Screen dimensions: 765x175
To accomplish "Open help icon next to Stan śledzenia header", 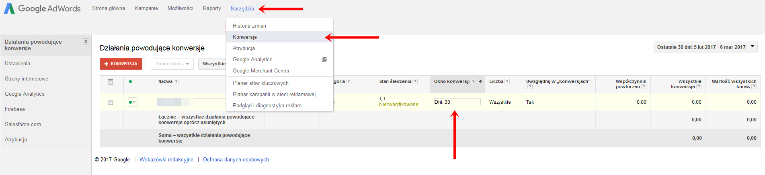I will [x=415, y=81].
